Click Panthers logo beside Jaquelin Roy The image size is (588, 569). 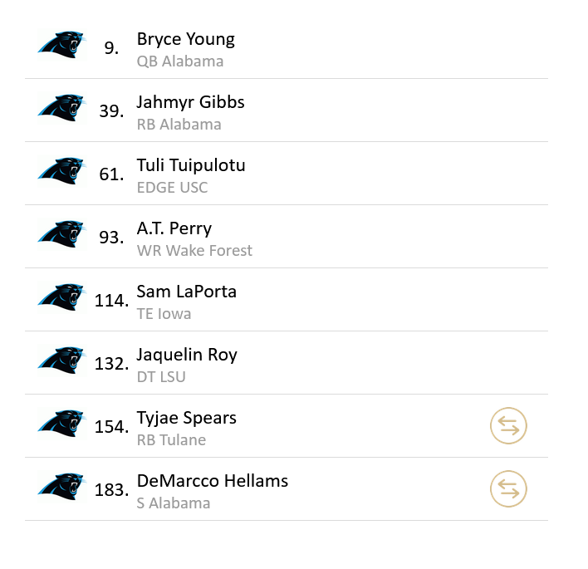point(61,361)
